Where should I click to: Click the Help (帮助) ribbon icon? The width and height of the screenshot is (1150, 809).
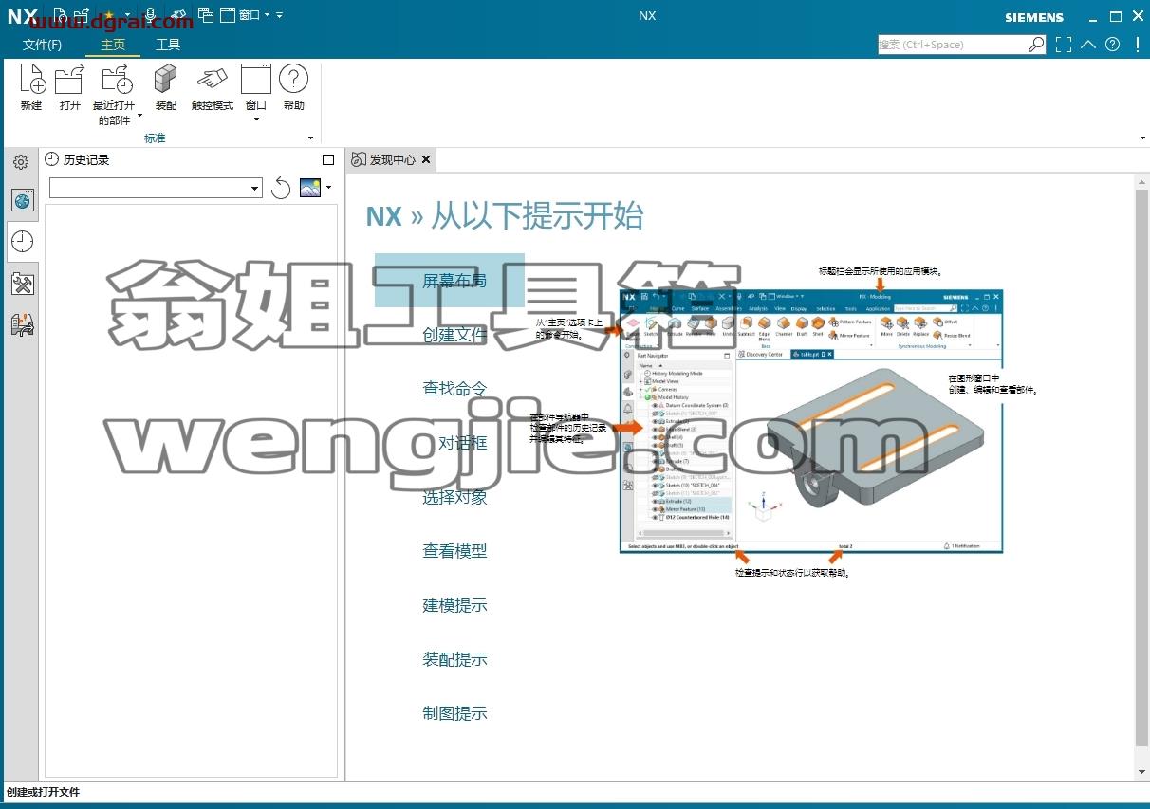tap(294, 80)
